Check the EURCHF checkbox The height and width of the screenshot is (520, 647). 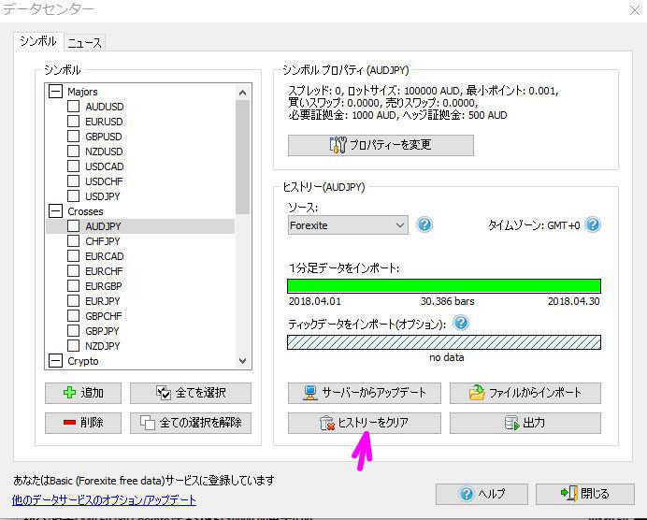pyautogui.click(x=74, y=270)
